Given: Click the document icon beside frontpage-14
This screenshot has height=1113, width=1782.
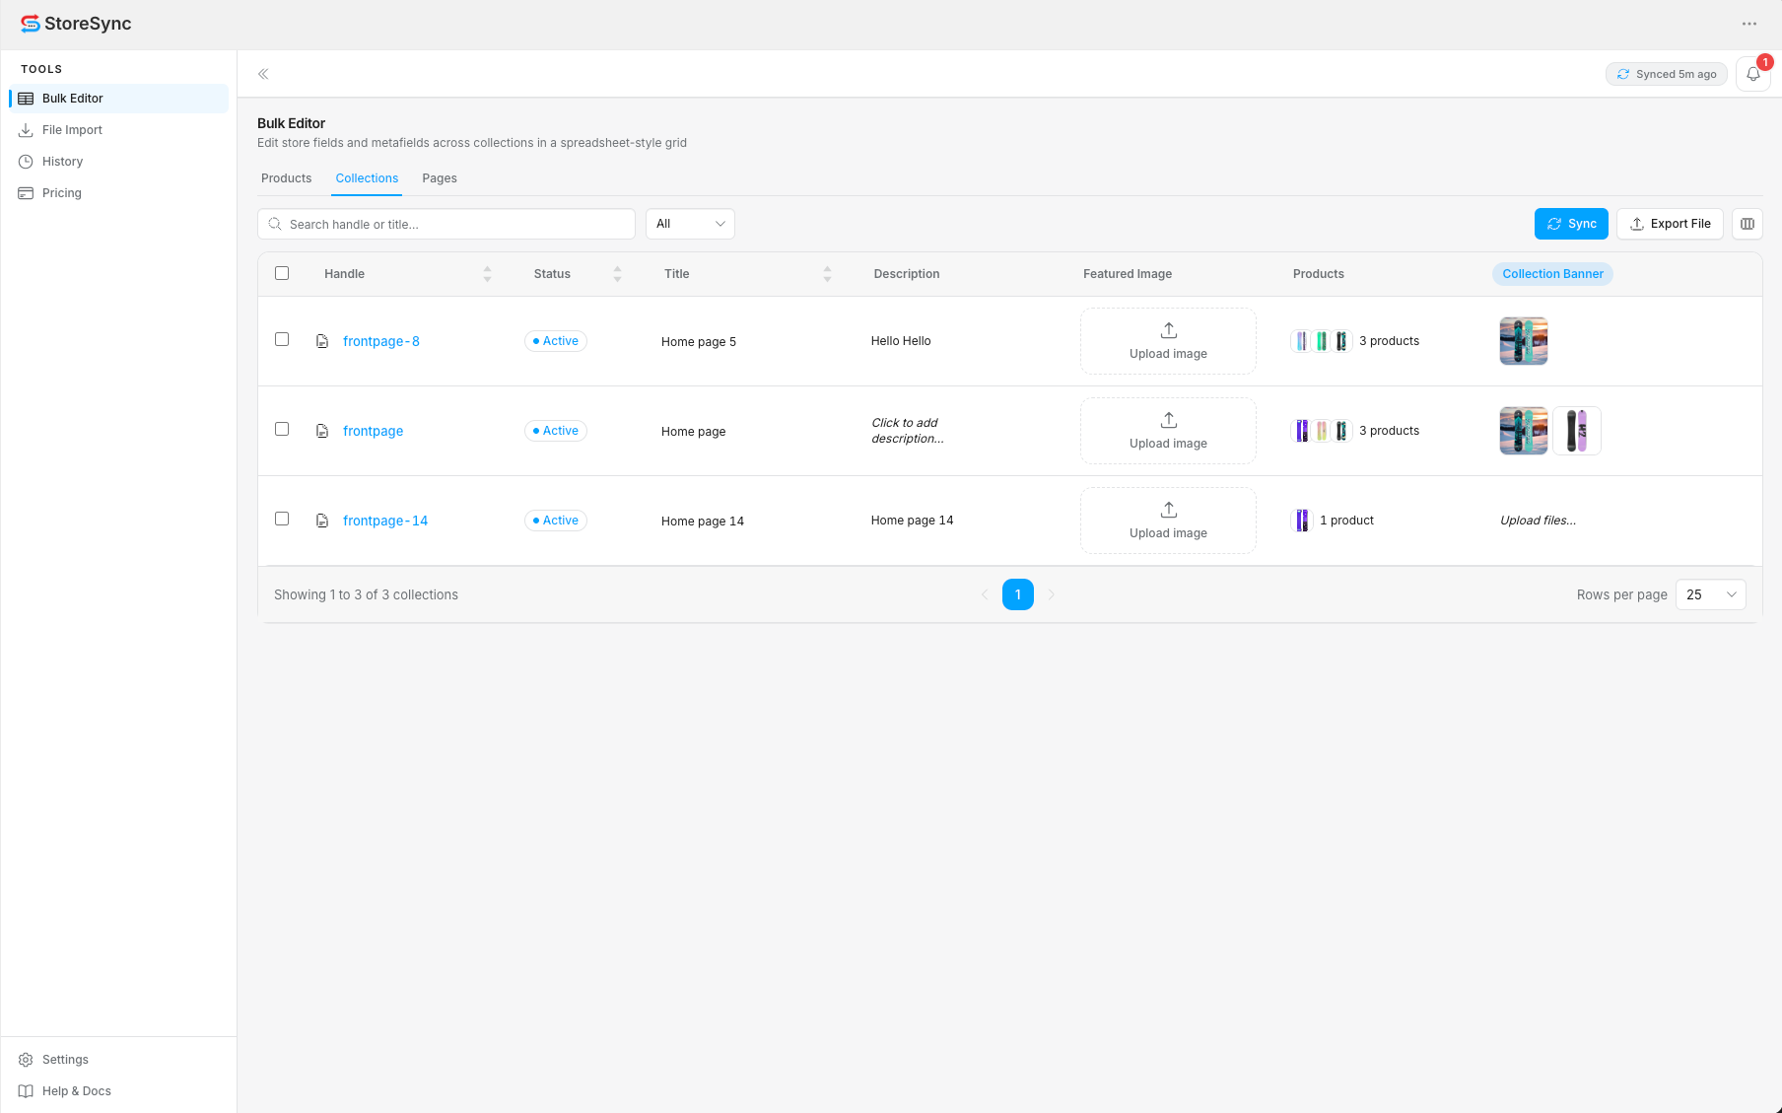Looking at the screenshot, I should [x=322, y=521].
